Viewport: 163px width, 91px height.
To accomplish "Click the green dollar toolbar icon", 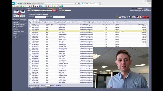I will coord(130,17).
